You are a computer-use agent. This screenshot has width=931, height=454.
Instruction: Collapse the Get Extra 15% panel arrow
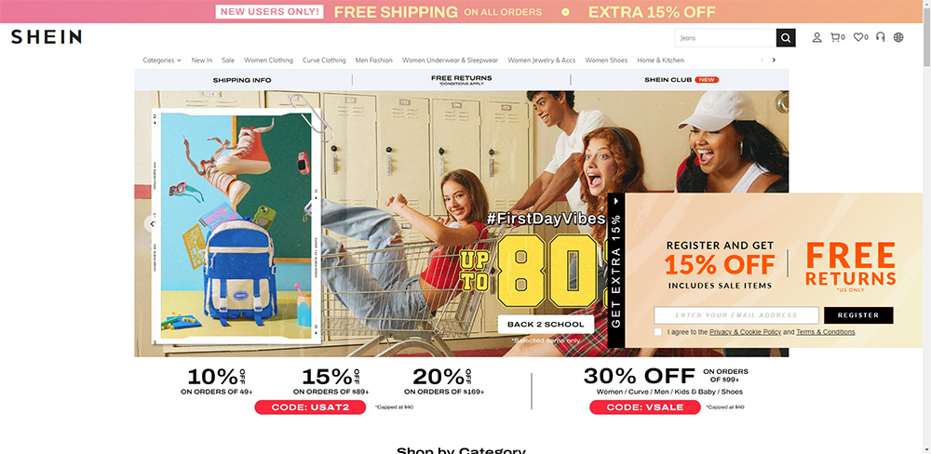coord(616,201)
